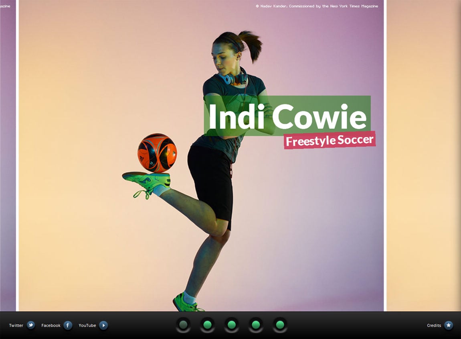Click the Facebook text label
Viewport: 461px width, 339px height.
[51, 325]
